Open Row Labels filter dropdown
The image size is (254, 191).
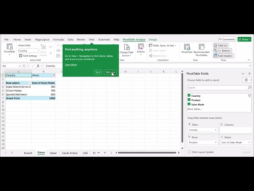[30, 83]
